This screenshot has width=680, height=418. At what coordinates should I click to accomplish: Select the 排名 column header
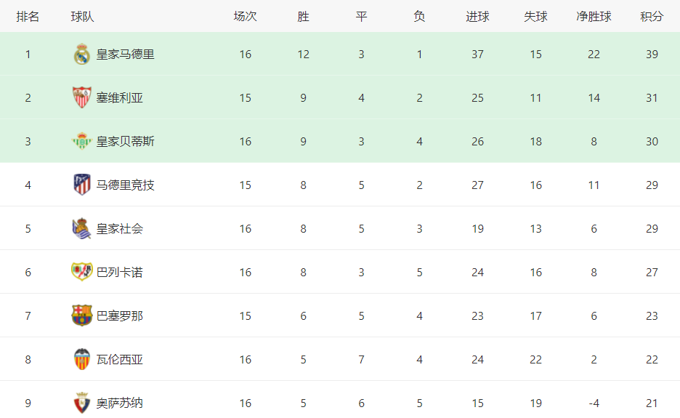[28, 17]
